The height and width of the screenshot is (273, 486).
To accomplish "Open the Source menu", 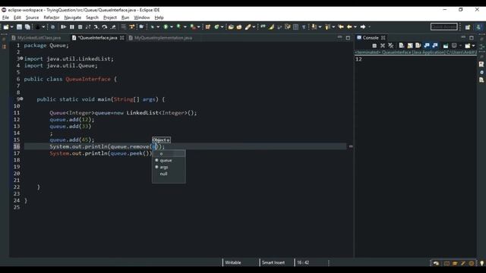I will click(x=32, y=17).
